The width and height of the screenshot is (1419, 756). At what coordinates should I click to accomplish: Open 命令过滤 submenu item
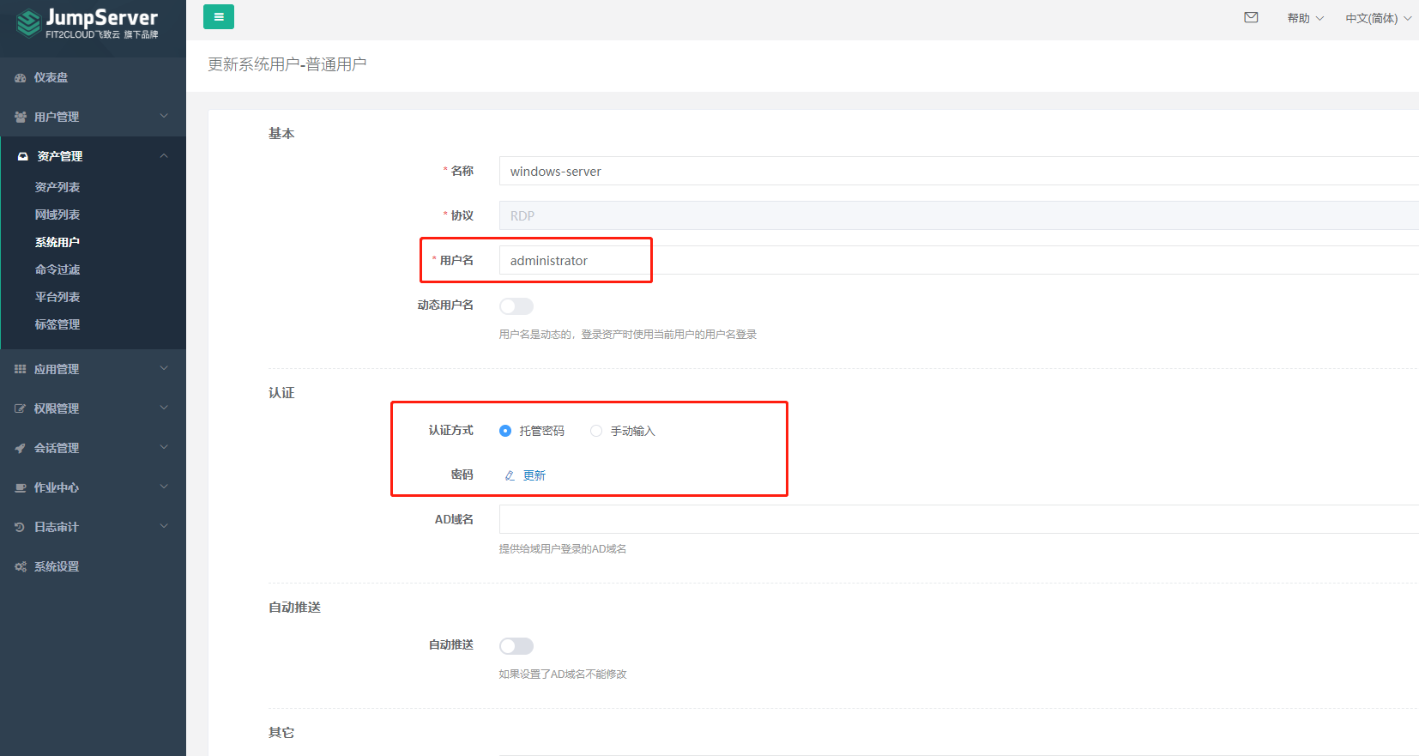(x=57, y=269)
